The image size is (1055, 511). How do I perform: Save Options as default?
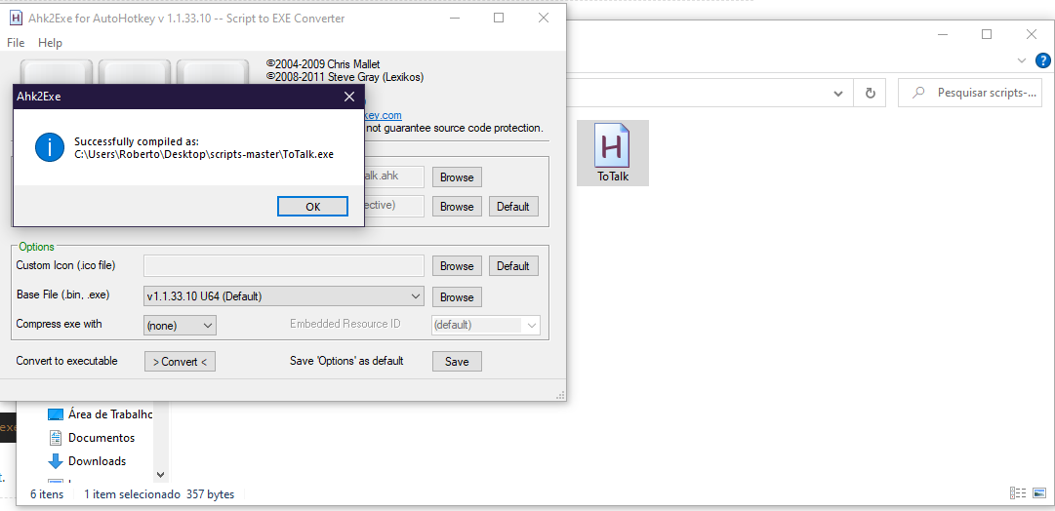(457, 361)
